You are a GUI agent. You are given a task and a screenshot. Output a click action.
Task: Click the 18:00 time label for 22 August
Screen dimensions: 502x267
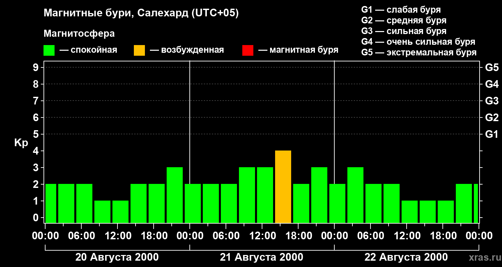pyautogui.click(x=443, y=236)
